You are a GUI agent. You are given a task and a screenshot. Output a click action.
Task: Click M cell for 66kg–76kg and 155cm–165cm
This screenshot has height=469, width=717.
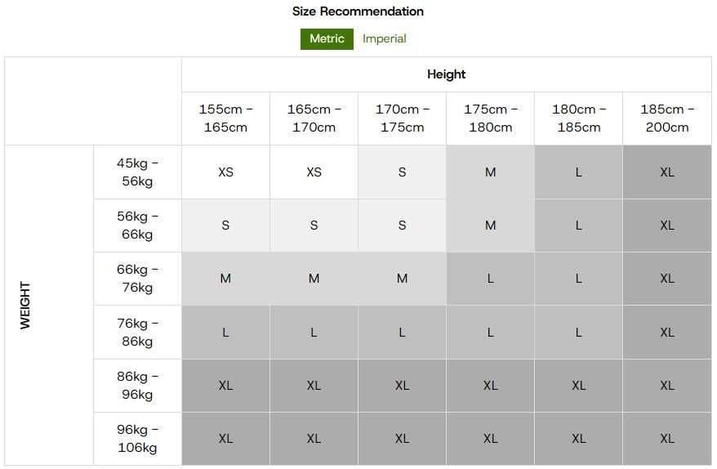(x=225, y=279)
